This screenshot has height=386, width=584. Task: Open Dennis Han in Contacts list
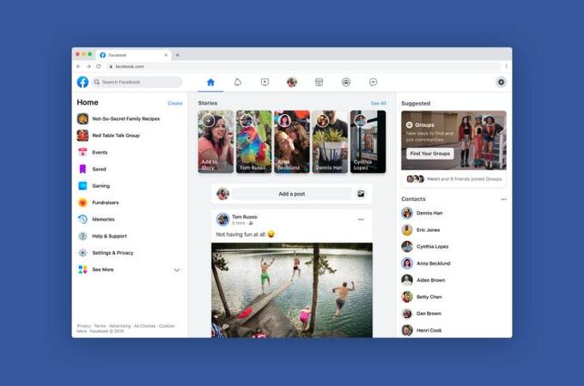click(429, 213)
